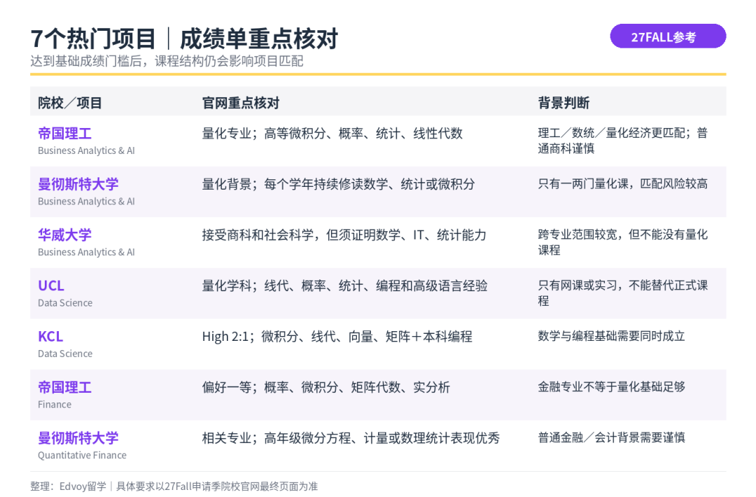Open the UCL school name
This screenshot has height=497, width=756.
(x=51, y=286)
